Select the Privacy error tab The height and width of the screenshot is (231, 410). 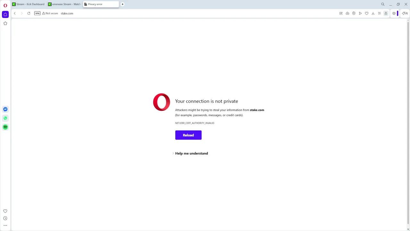point(101,4)
